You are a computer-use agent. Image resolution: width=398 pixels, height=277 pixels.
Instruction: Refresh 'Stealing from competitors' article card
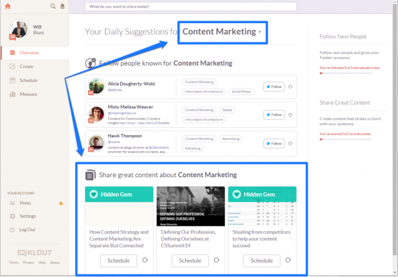tap(288, 260)
